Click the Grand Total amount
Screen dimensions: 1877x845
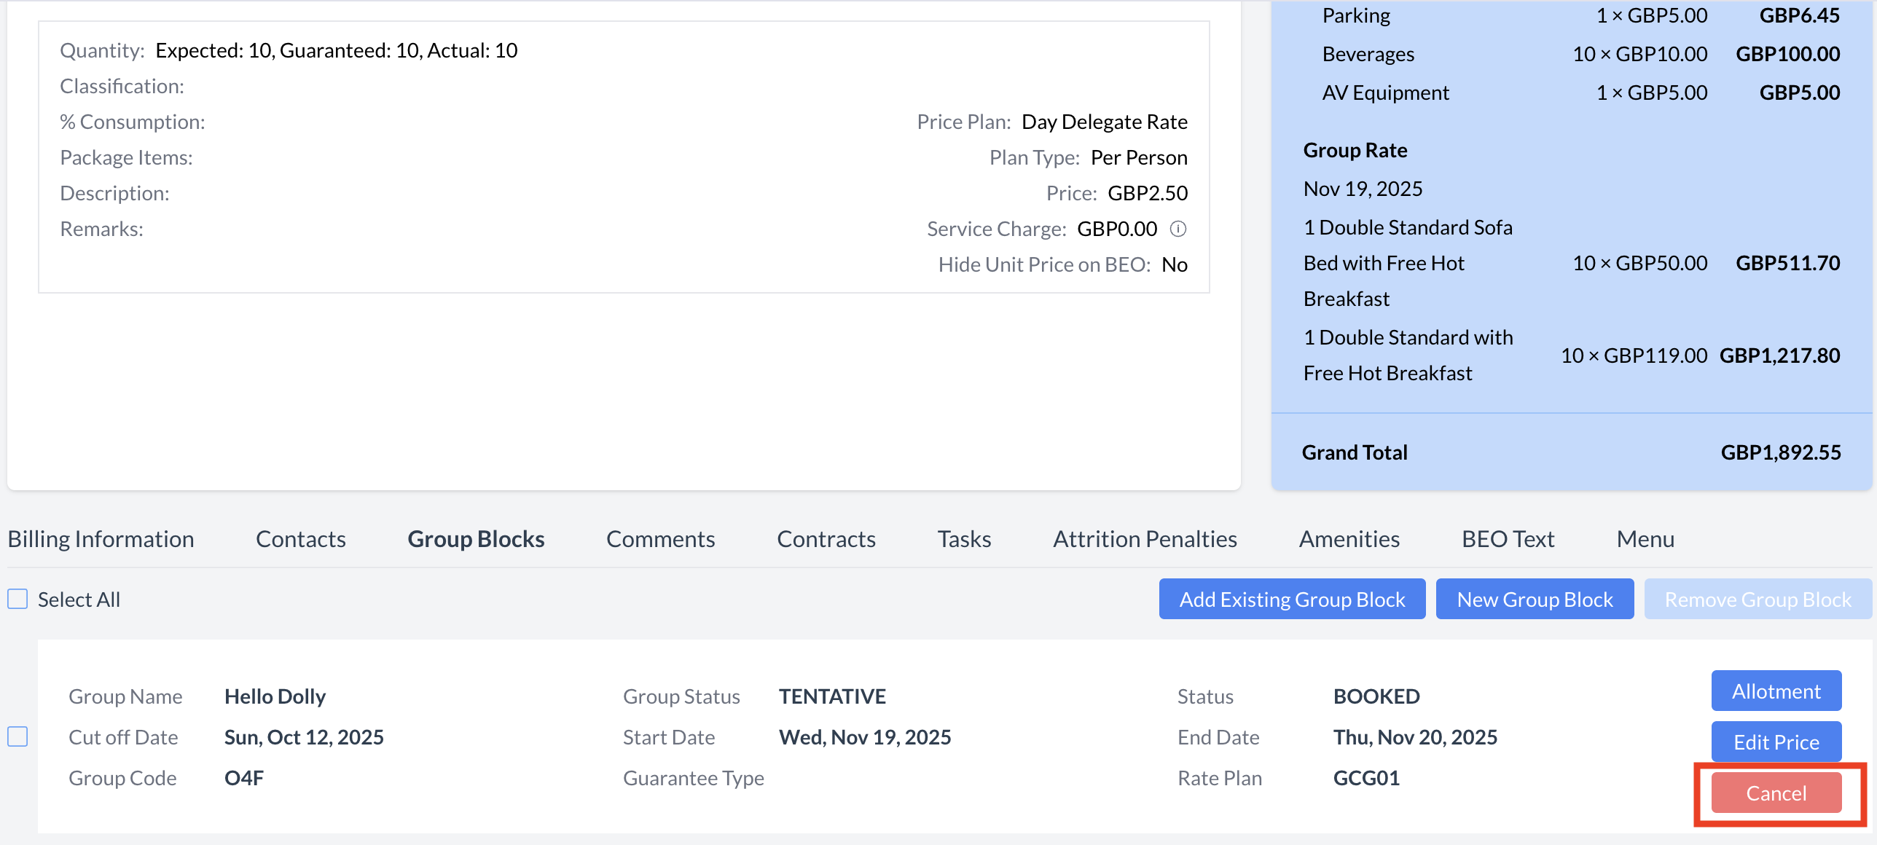[1780, 452]
